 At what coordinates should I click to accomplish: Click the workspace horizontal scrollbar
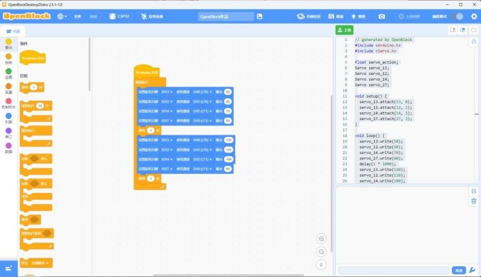click(x=228, y=275)
